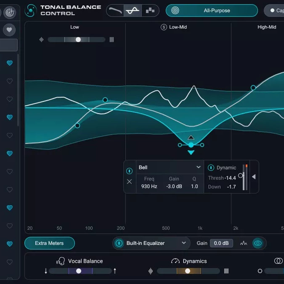Click the equalizer Gain 0.0 dB field
Image resolution: width=284 pixels, height=284 pixels.
[x=221, y=243]
